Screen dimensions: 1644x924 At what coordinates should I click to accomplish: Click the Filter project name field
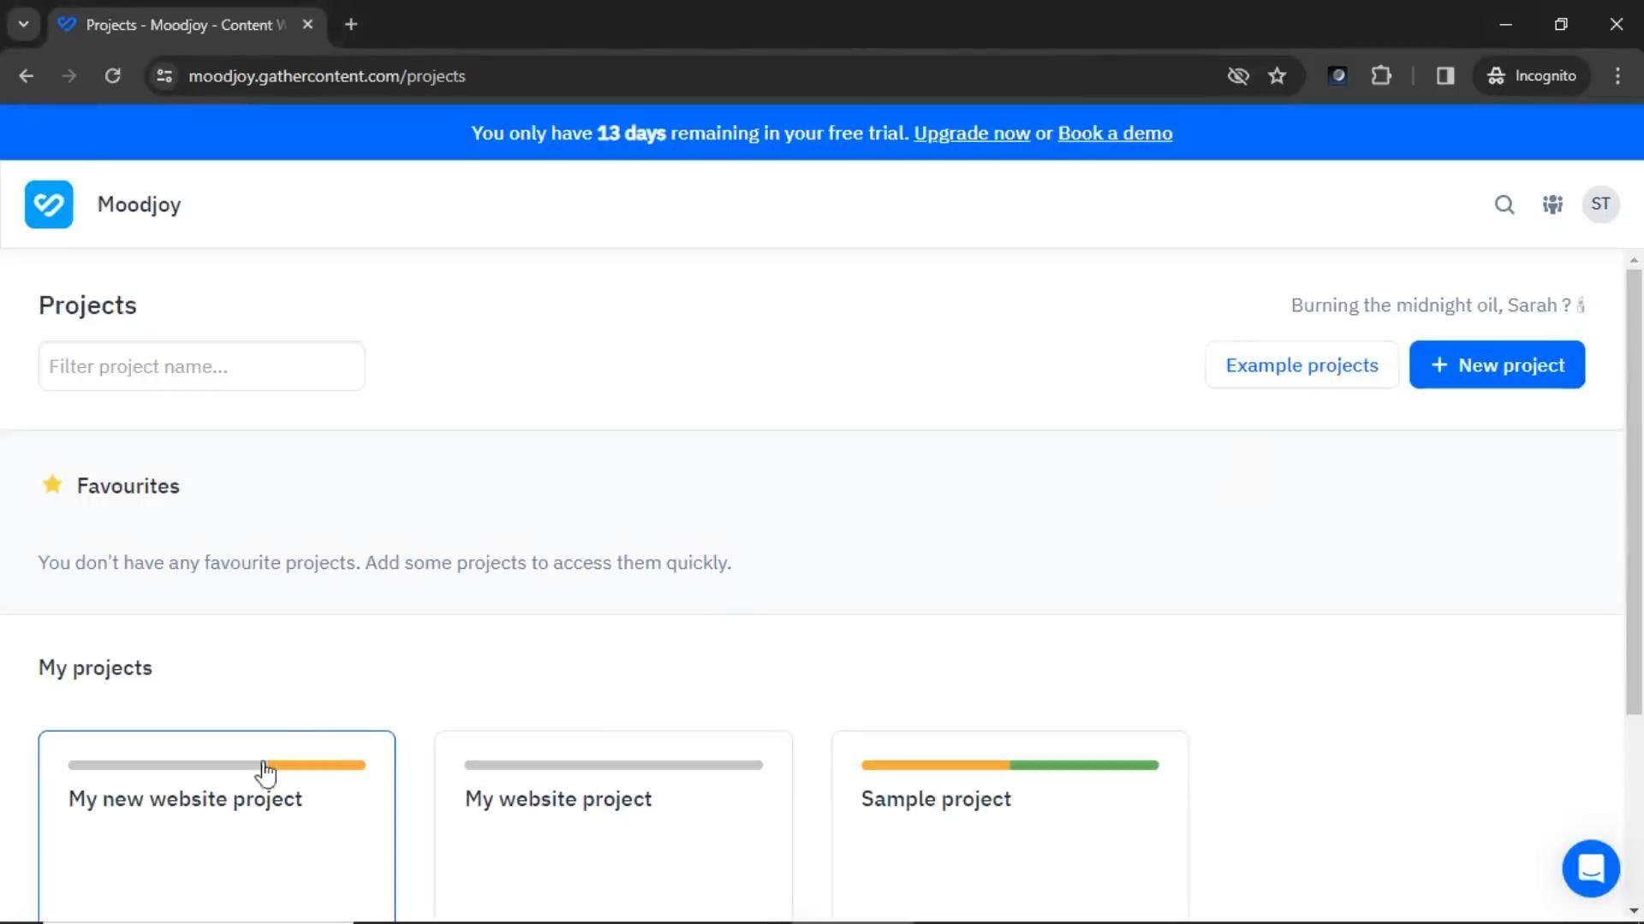pos(201,366)
